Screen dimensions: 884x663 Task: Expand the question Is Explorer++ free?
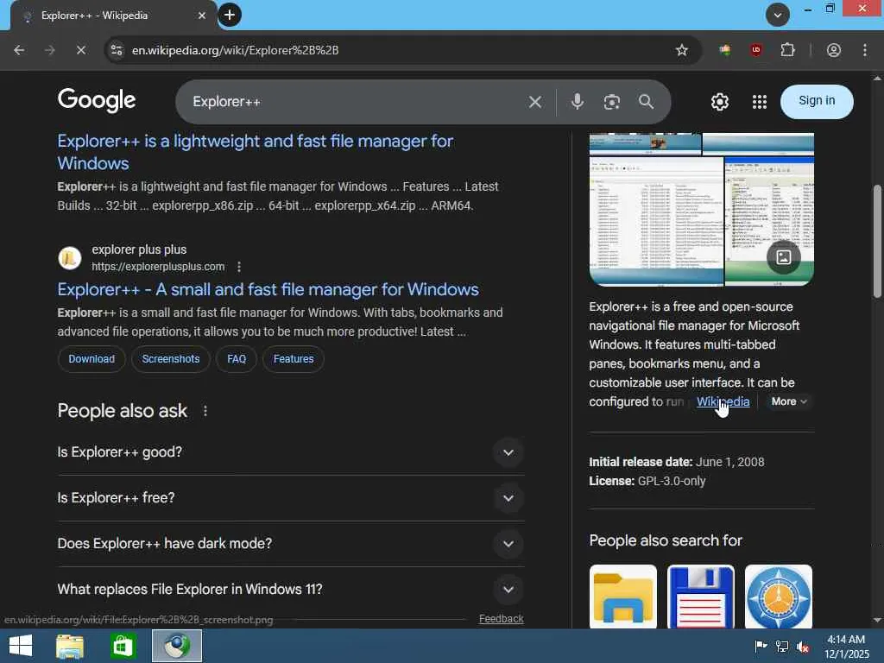[290, 498]
